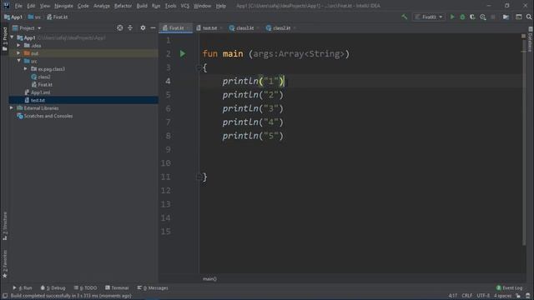Open the Analyze menu
The height and width of the screenshot is (300, 534).
tap(102, 6)
